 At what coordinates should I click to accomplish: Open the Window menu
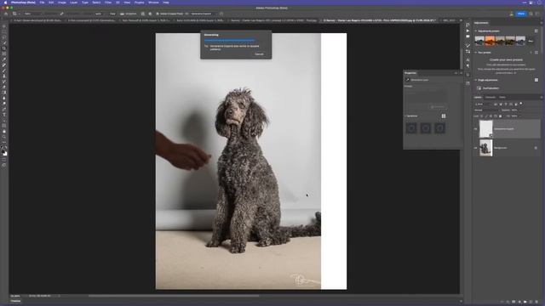(153, 3)
